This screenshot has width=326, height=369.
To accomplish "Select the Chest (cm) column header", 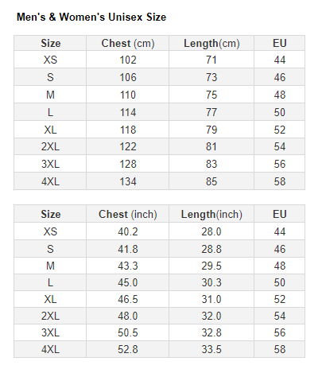I will point(128,43).
